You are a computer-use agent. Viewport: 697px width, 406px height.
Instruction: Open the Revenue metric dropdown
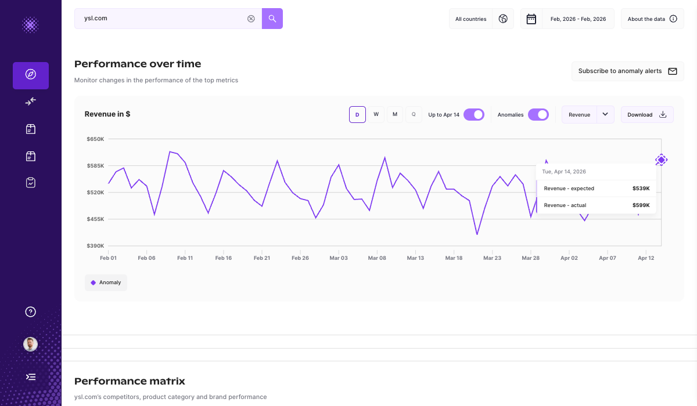click(588, 114)
